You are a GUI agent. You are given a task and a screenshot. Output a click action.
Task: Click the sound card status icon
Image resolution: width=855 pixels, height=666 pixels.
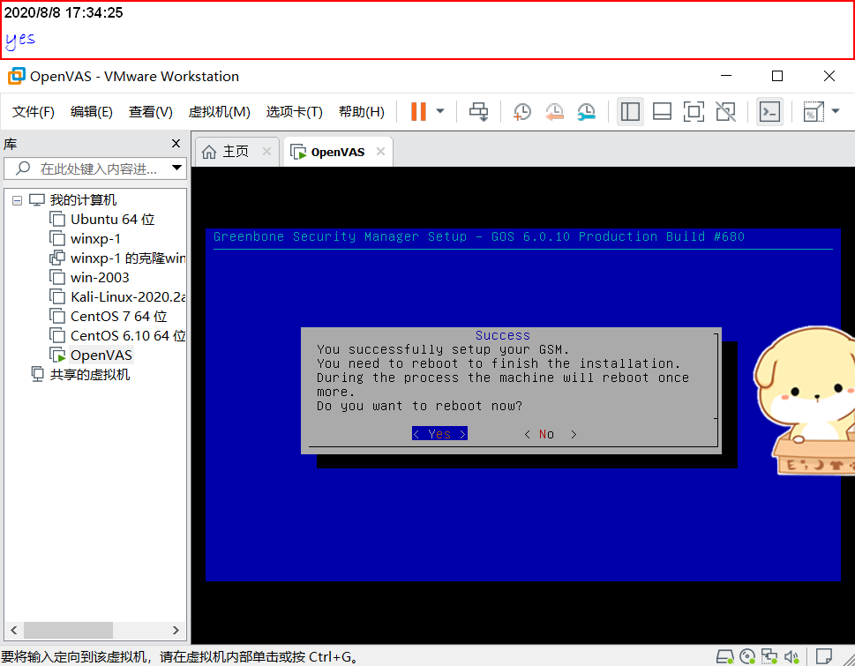tap(791, 656)
